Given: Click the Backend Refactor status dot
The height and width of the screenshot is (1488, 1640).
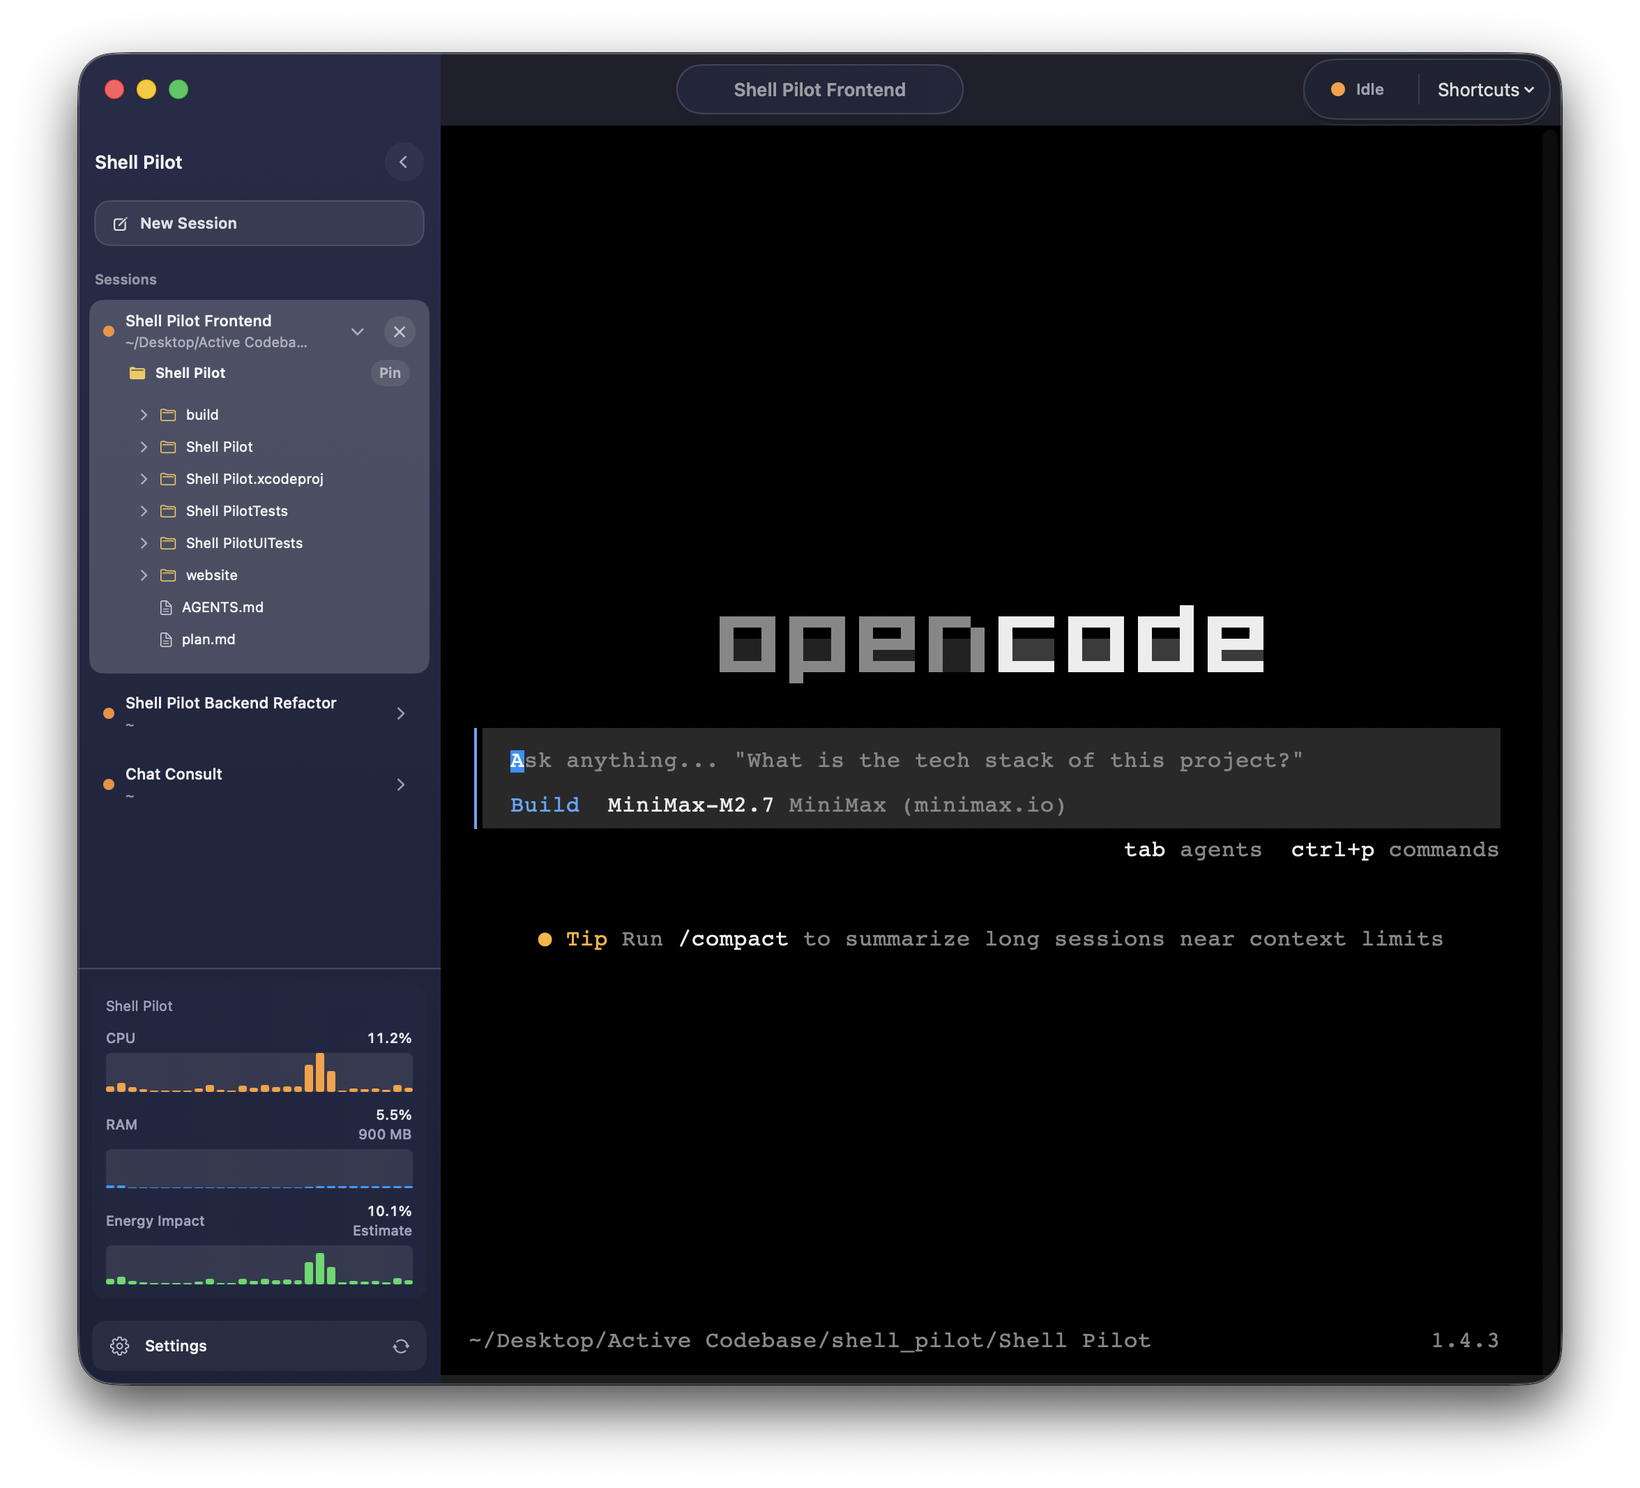Looking at the screenshot, I should 108,713.
